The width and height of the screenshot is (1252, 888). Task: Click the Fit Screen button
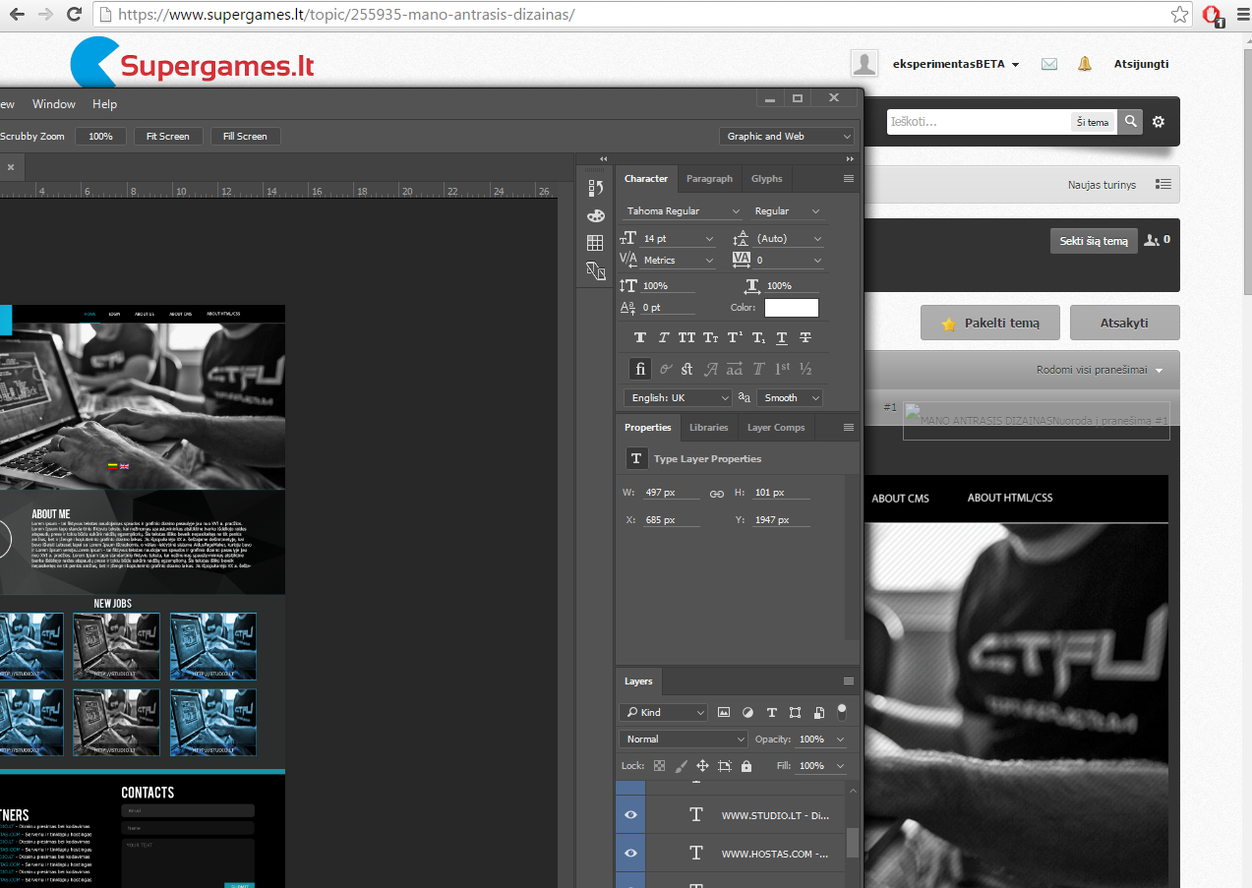point(168,137)
